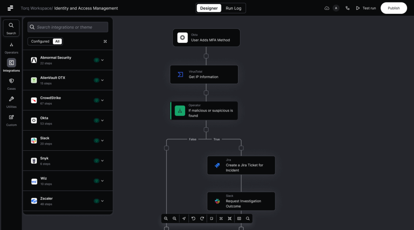
Task: Expand the CrowdStrike integration steps
Action: pyautogui.click(x=102, y=100)
